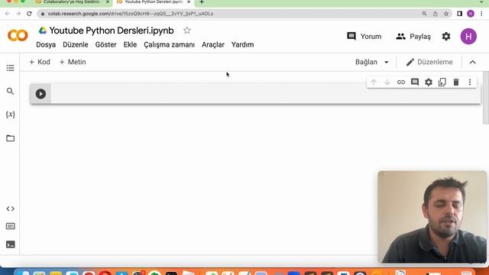
Task: Open the code snippets panel
Action: (x=10, y=209)
